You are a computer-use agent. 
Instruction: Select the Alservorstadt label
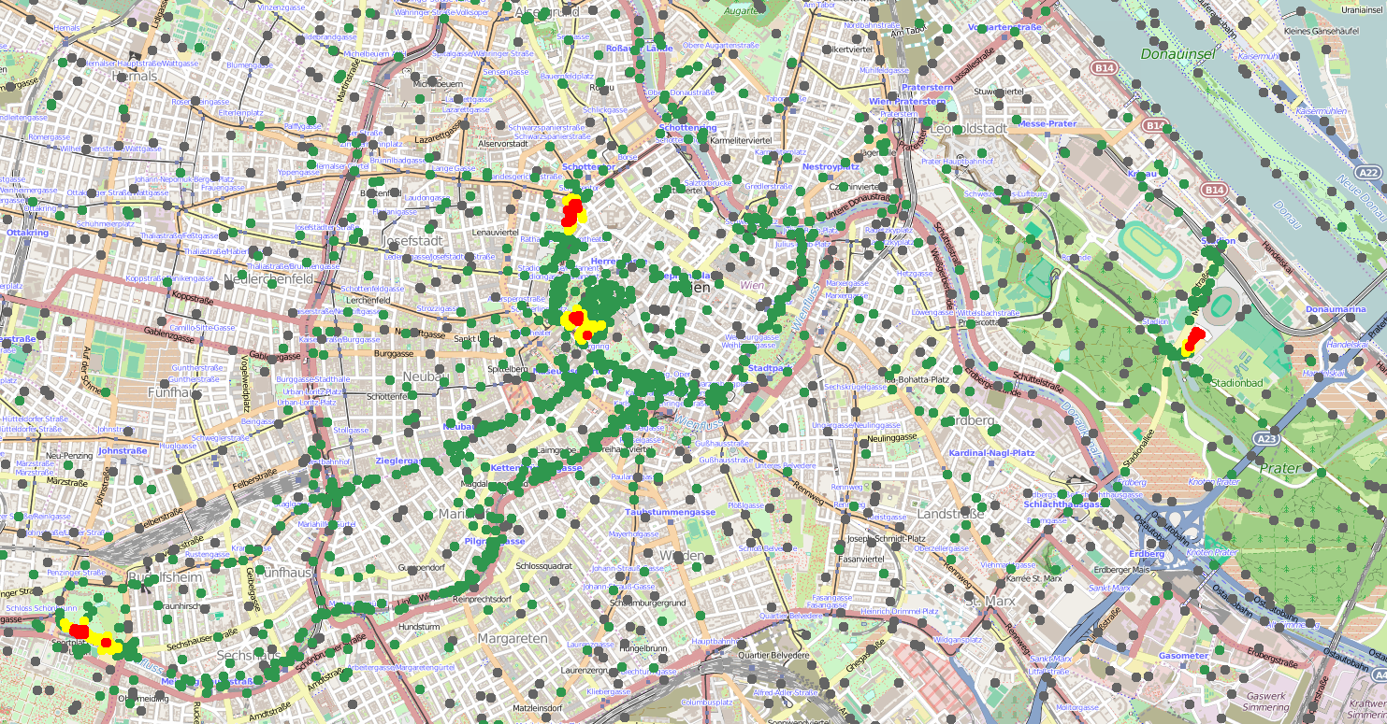pos(503,145)
